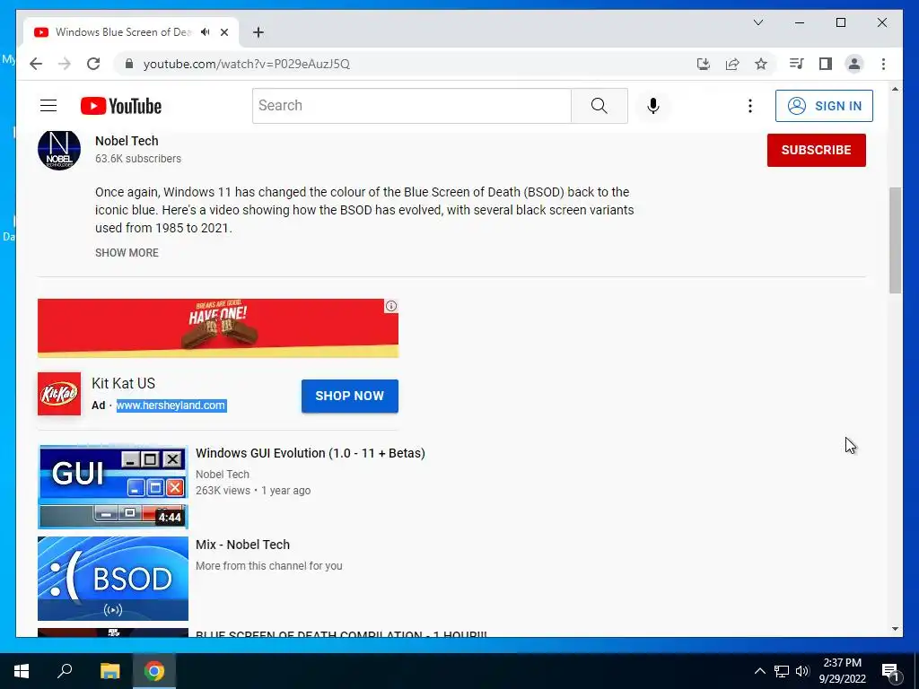Image resolution: width=919 pixels, height=689 pixels.
Task: Click the install app icon in address bar
Action: tap(704, 64)
